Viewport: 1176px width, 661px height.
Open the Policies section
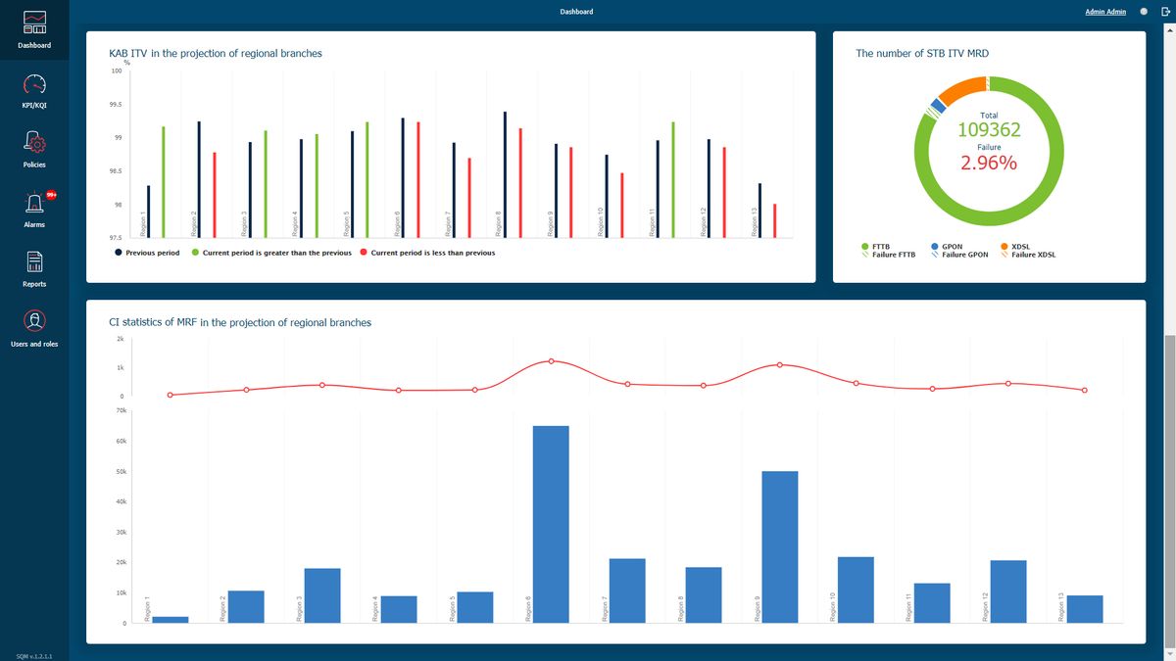pyautogui.click(x=34, y=149)
